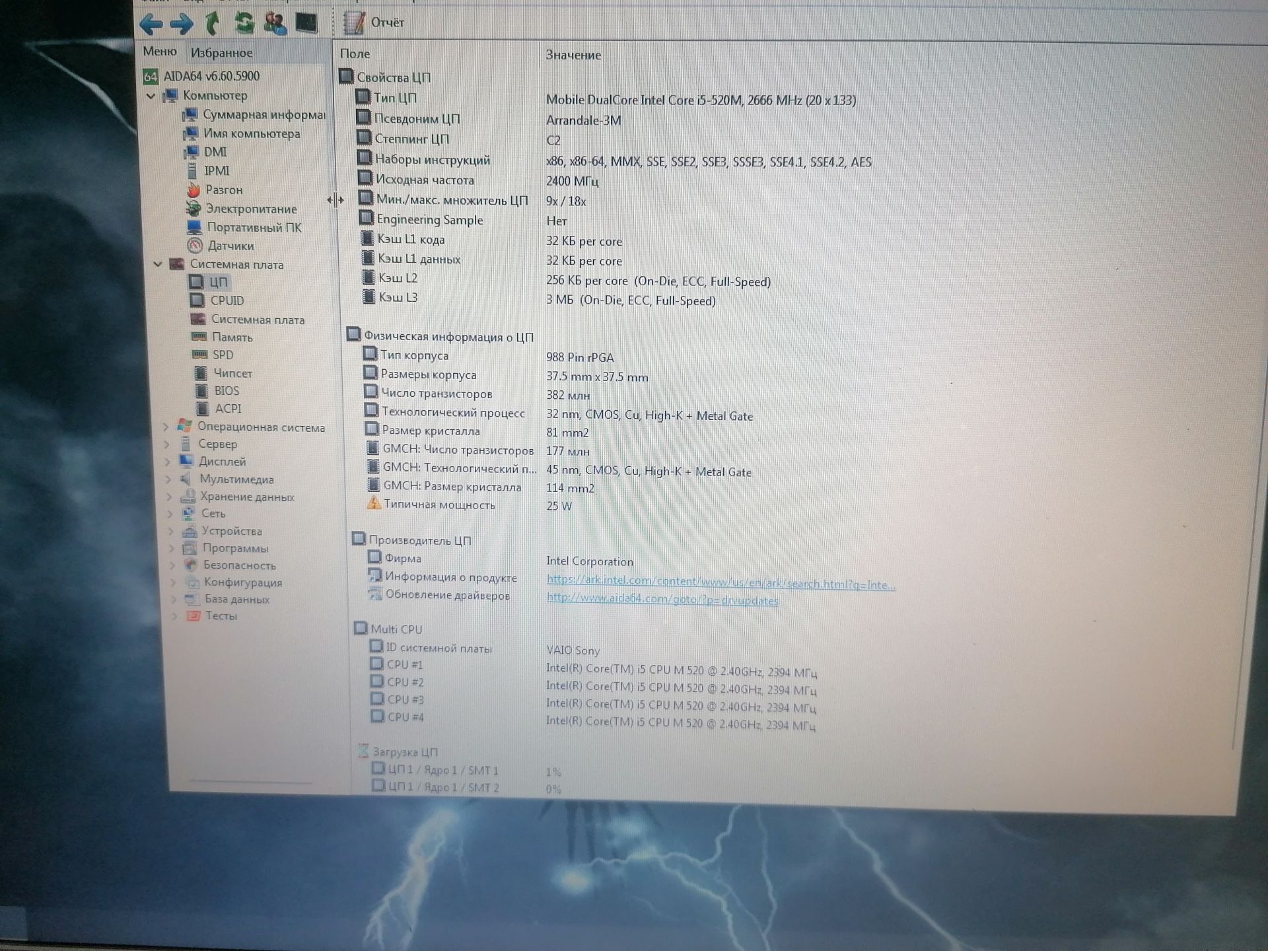This screenshot has height=951, width=1268.
Task: Expand the Мультимедиа tree branch
Action: [168, 479]
